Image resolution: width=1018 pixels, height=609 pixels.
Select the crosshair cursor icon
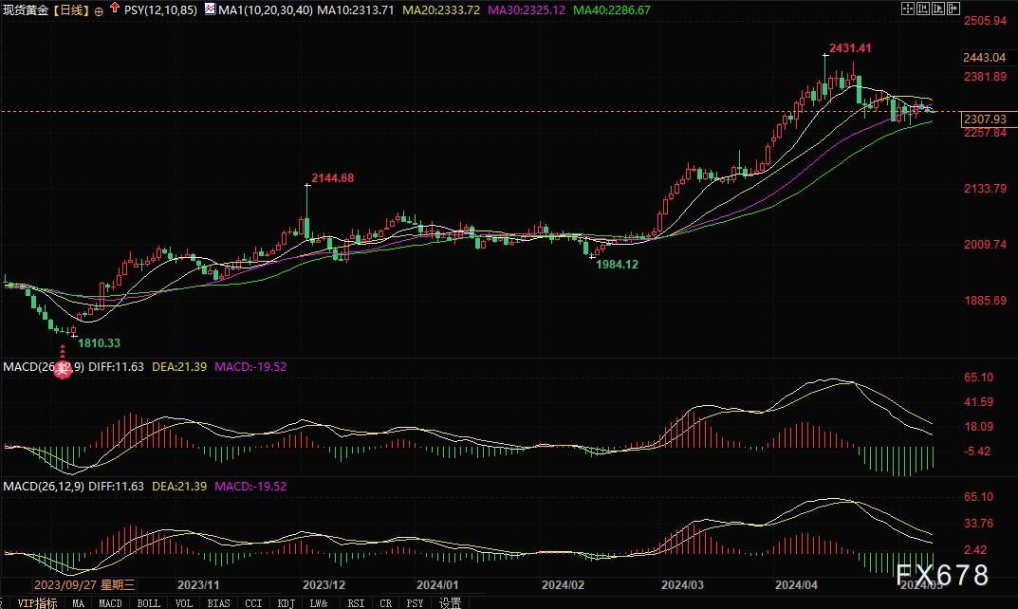908,8
